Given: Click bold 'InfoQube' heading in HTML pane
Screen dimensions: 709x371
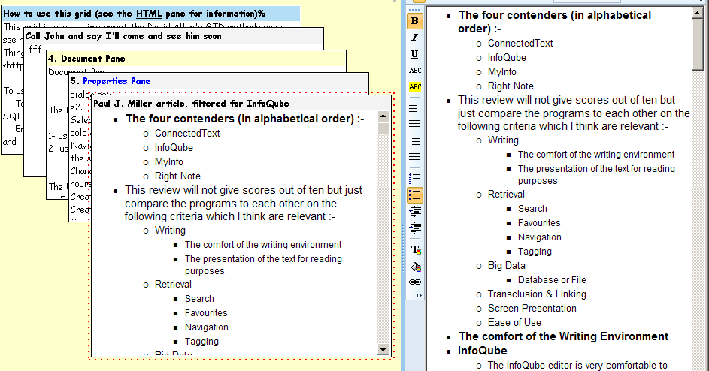Looking at the screenshot, I should click(x=482, y=351).
